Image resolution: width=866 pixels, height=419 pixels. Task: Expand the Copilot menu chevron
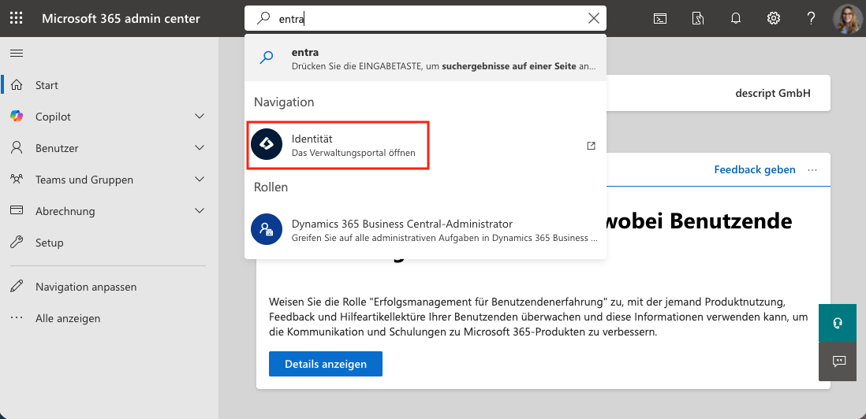[x=200, y=117]
